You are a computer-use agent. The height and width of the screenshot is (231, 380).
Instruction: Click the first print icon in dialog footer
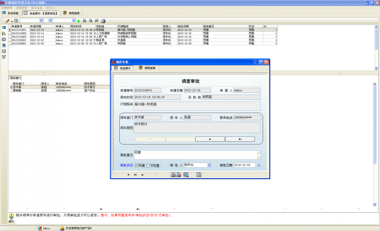173,175
